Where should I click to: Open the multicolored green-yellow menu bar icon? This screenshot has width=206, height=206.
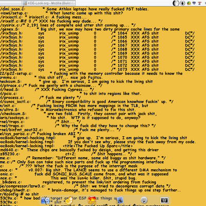(x=189, y=3)
